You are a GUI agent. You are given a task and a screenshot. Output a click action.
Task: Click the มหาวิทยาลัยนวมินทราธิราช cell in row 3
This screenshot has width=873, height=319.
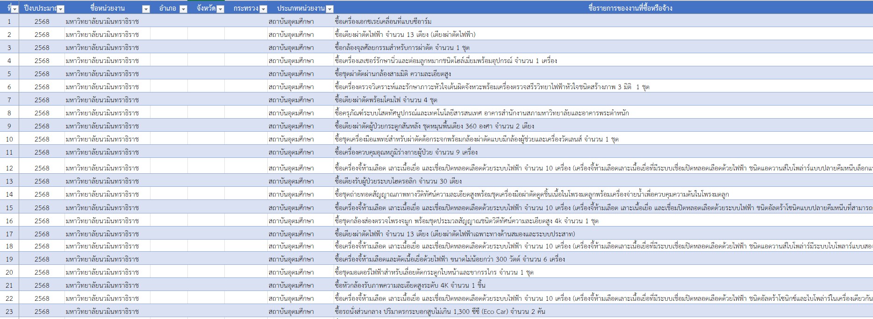(102, 48)
